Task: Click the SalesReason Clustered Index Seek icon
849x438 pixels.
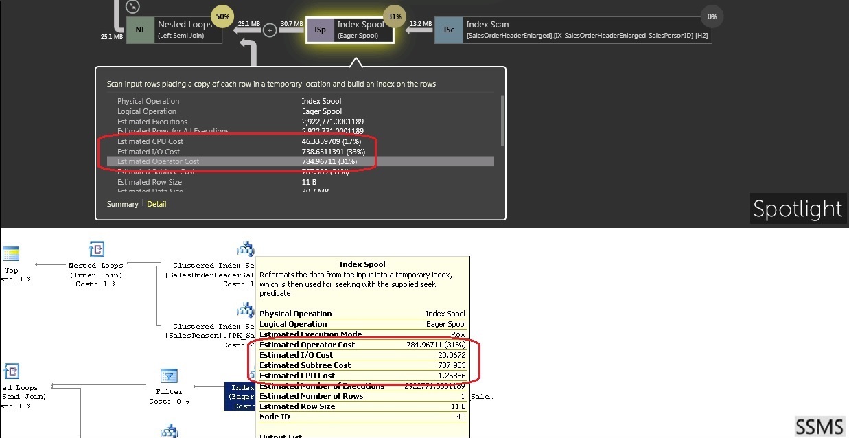Action: [x=245, y=310]
